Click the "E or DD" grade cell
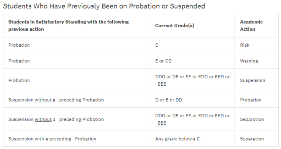The width and height of the screenshot is (281, 149). click(x=163, y=61)
